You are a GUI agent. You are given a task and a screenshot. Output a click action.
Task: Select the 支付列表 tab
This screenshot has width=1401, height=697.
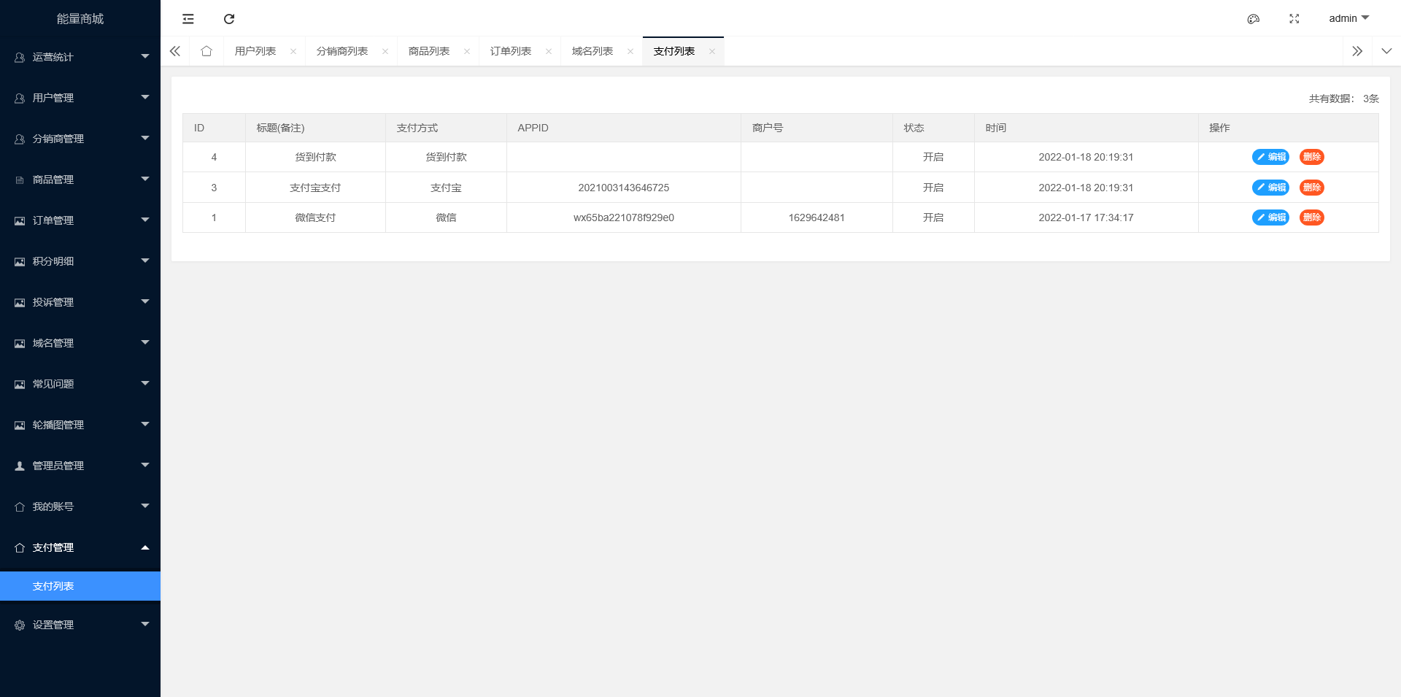pos(674,51)
